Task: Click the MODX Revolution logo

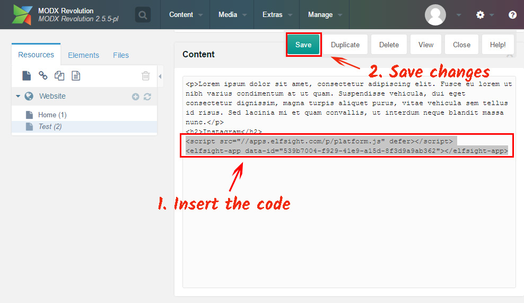Action: (22, 15)
